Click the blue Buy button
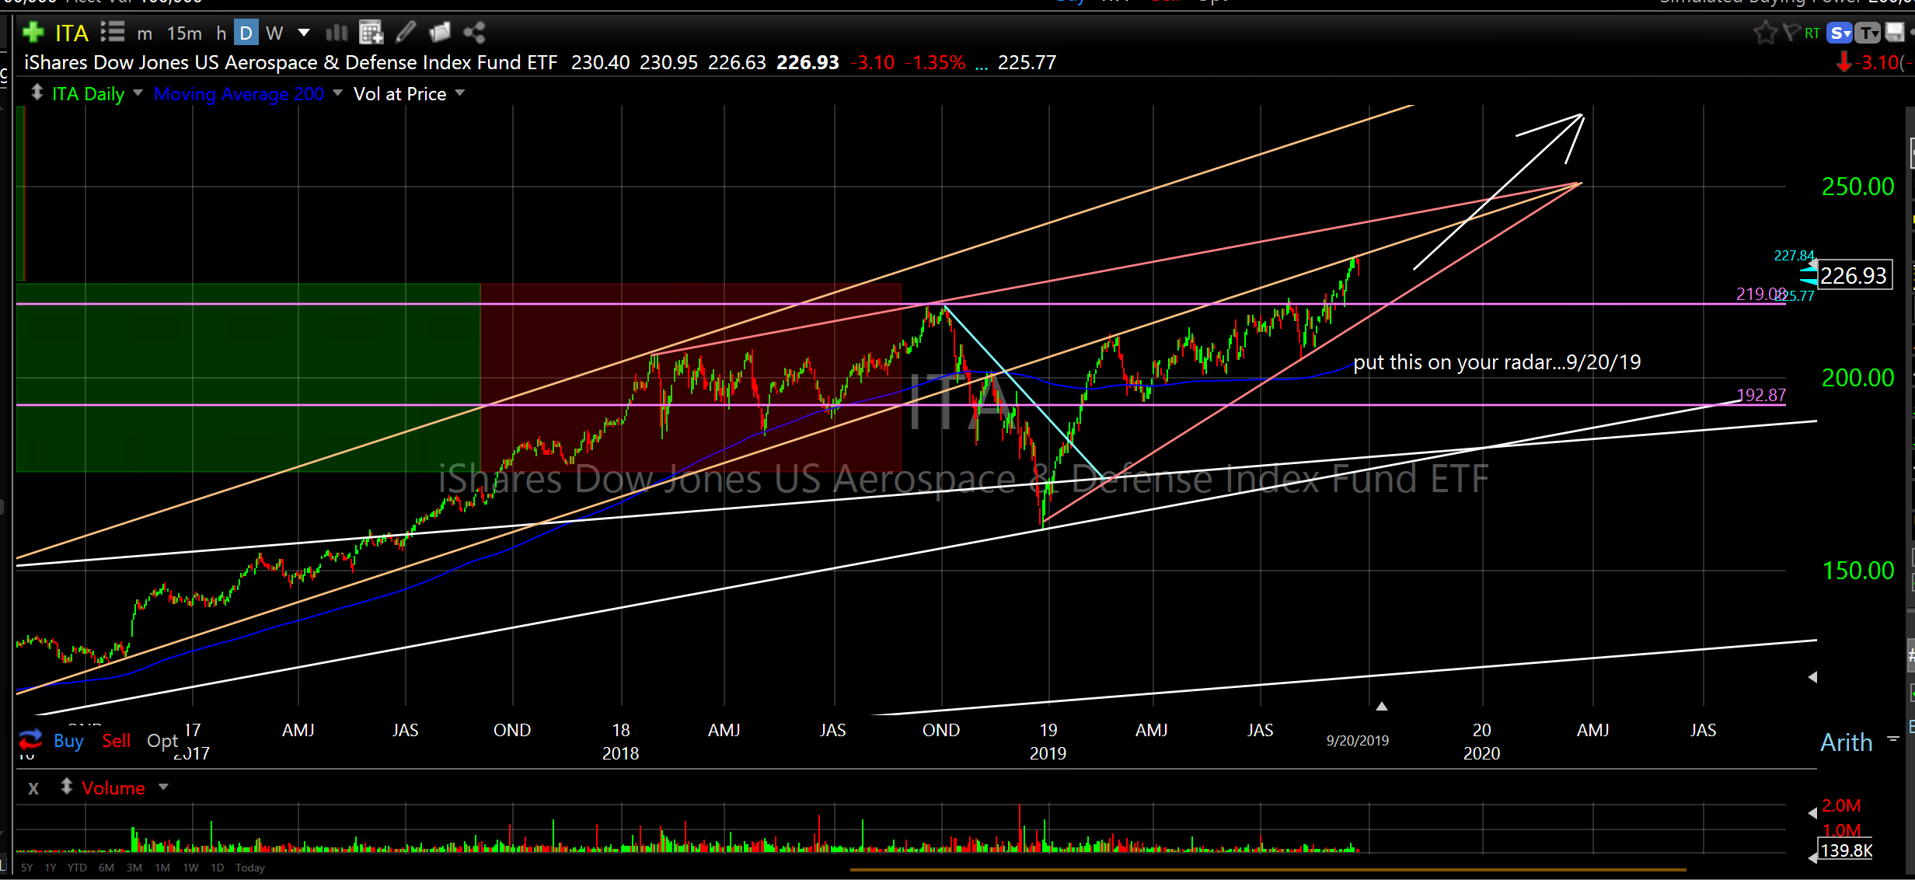Viewport: 1915px width, 880px height. [68, 741]
